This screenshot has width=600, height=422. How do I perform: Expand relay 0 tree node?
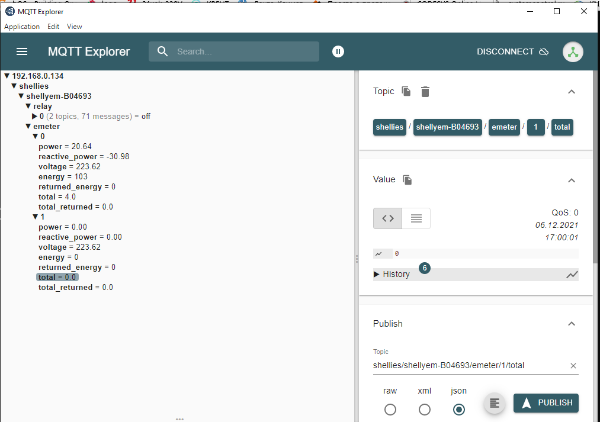(35, 117)
